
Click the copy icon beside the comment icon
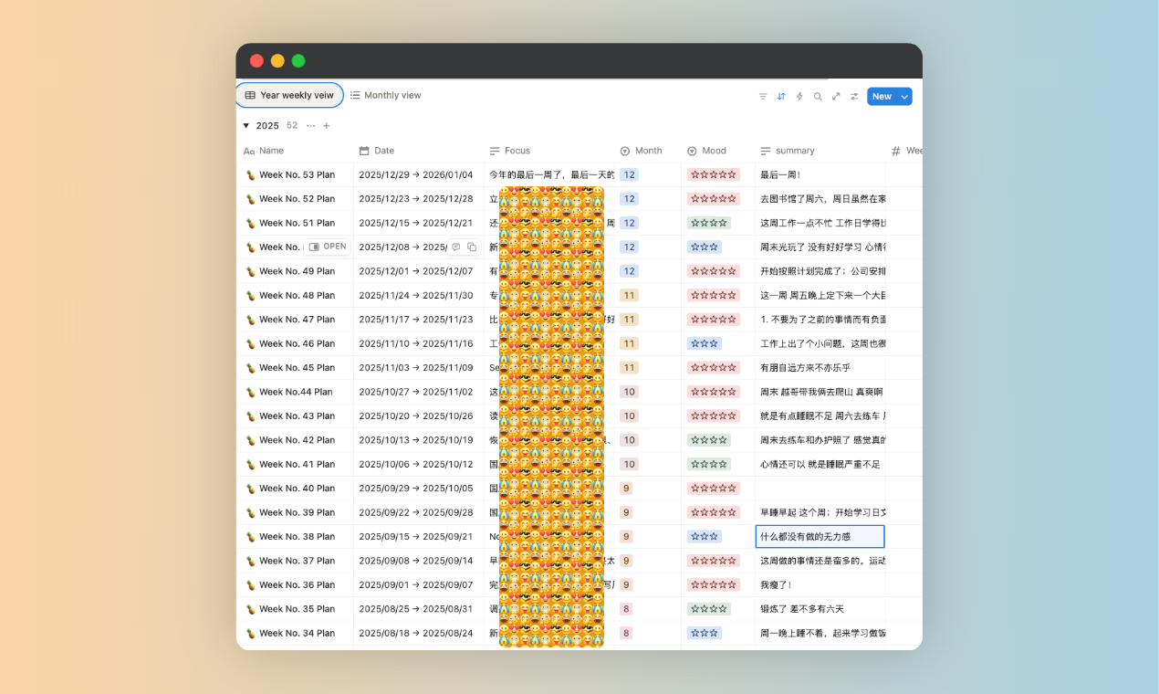(x=472, y=247)
